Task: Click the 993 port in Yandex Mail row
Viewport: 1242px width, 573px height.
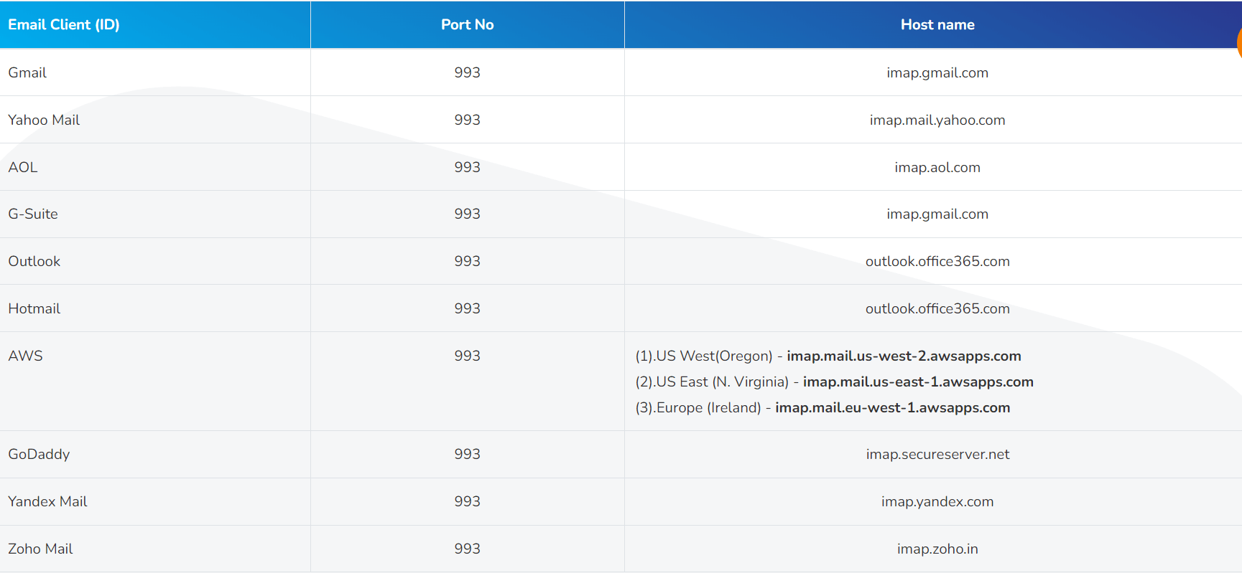Action: click(467, 501)
